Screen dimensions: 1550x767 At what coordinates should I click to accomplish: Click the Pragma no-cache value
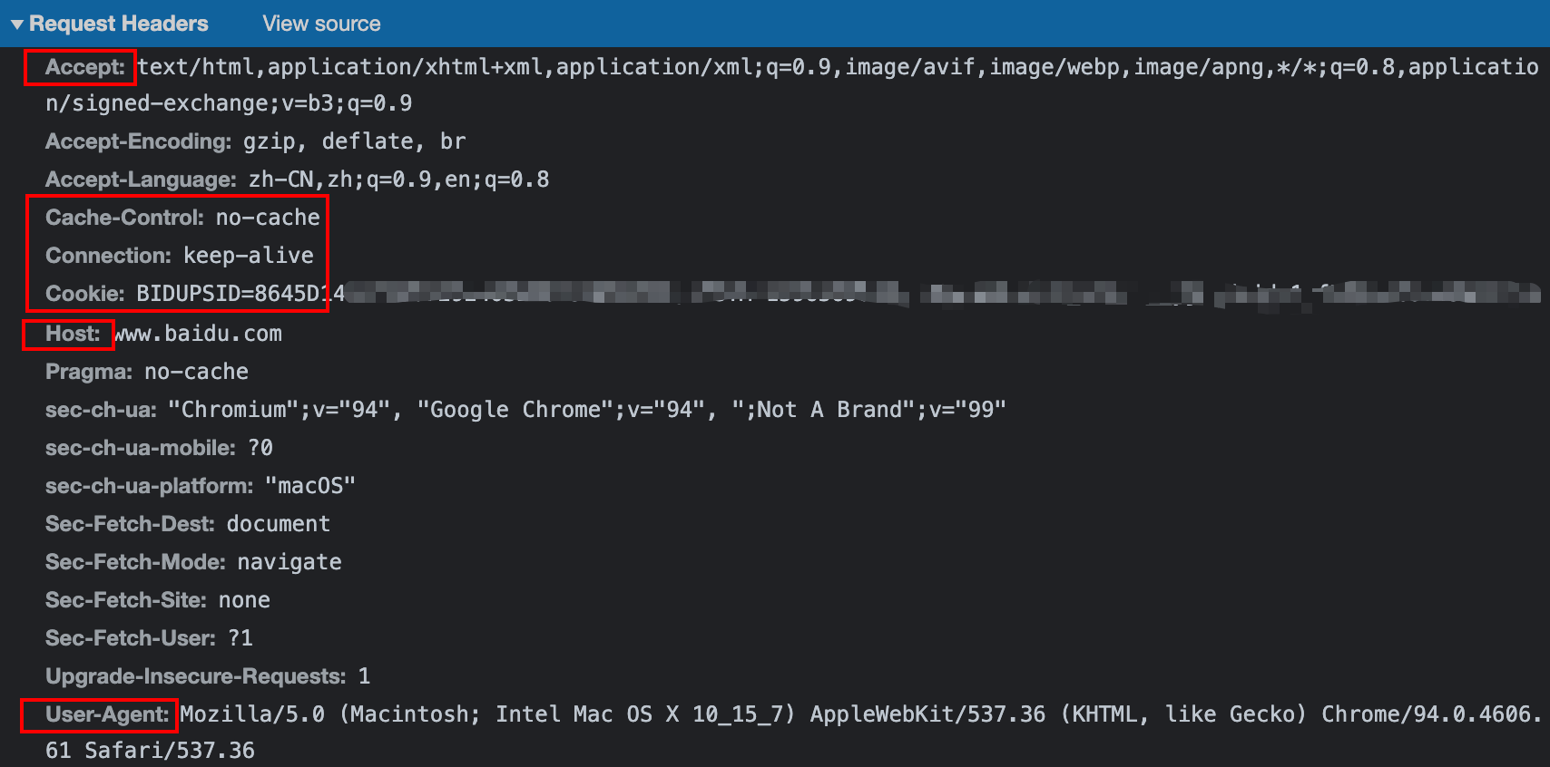click(196, 372)
